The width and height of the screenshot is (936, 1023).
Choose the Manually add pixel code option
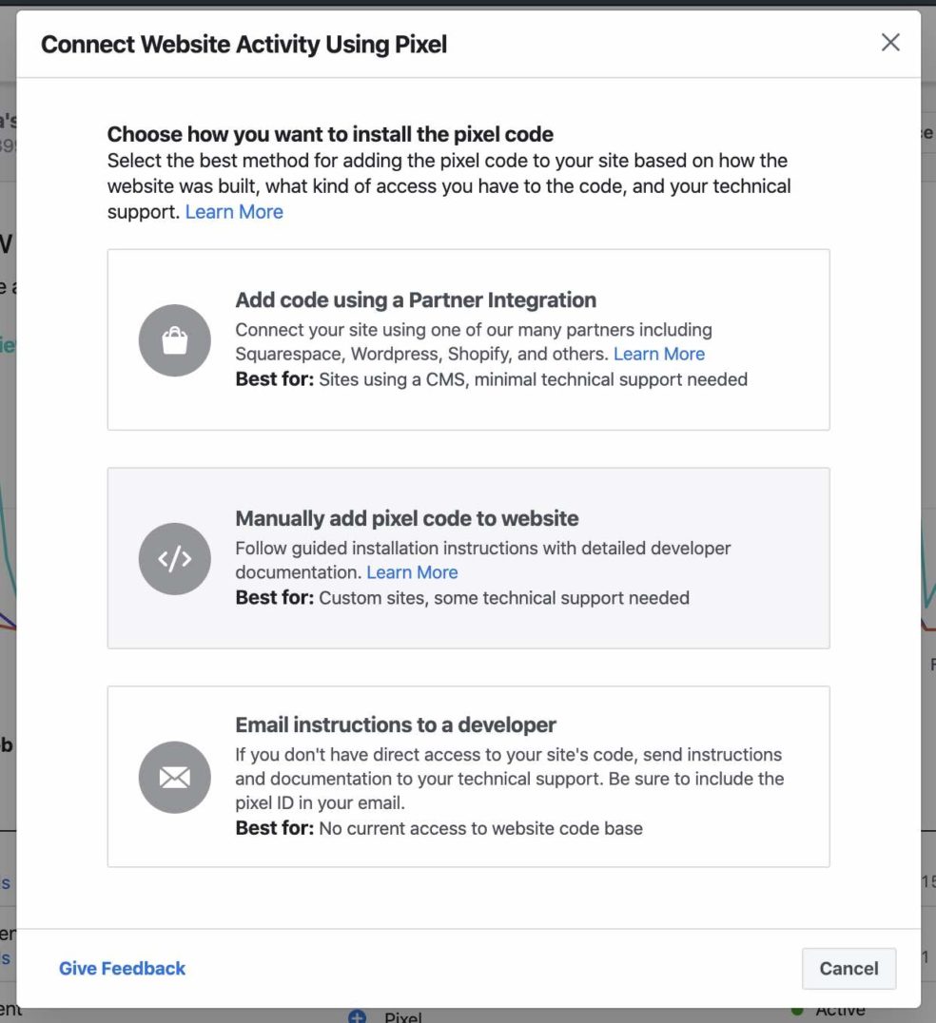(x=468, y=557)
